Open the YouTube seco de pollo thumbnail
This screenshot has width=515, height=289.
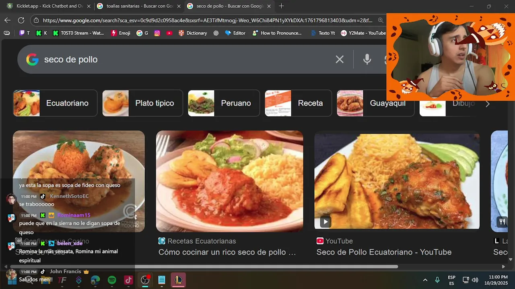397,181
